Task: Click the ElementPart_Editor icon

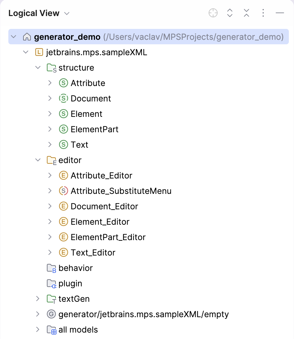Action: 64,237
